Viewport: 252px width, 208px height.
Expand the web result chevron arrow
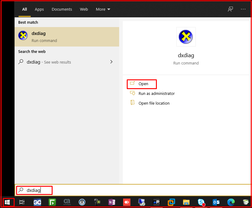pos(111,62)
